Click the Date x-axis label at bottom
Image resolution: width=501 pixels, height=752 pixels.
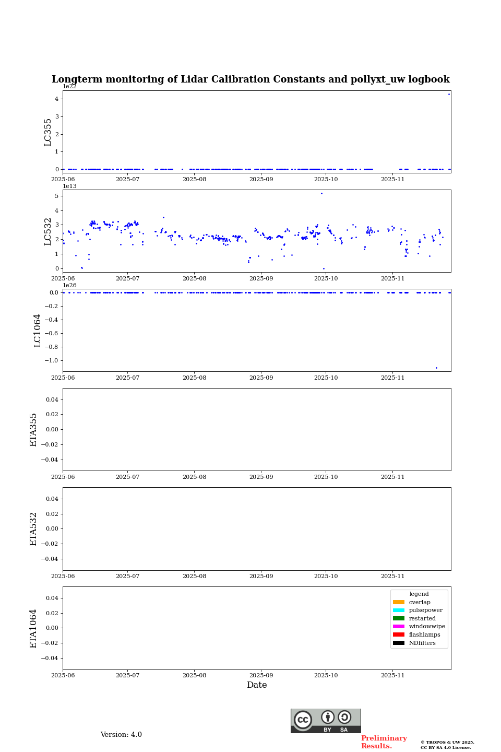point(257,685)
